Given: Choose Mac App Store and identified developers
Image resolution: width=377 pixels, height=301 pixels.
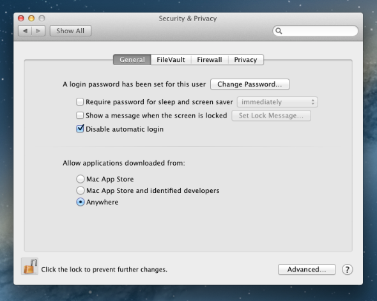Looking at the screenshot, I should coord(81,190).
